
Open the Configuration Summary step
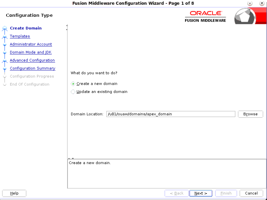pos(33,68)
